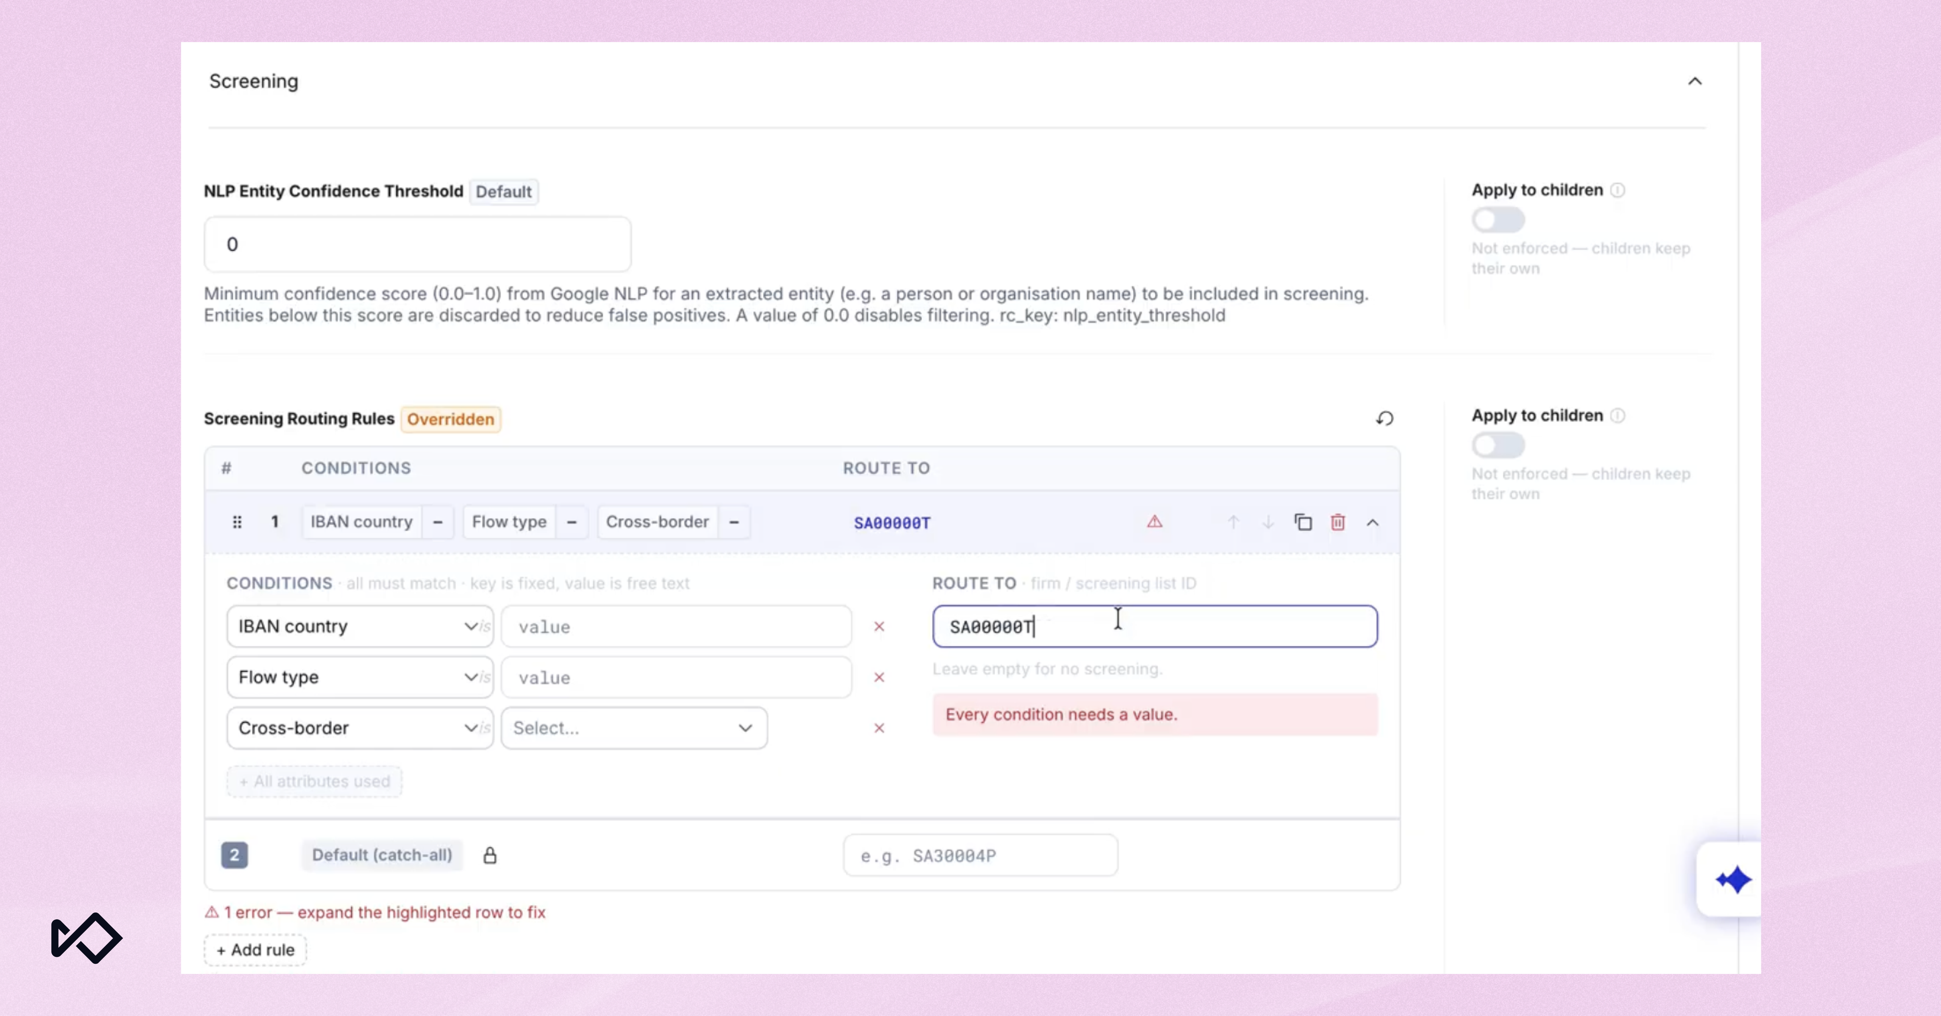The width and height of the screenshot is (1941, 1016).
Task: Click the CONDITIONS column header
Action: [356, 468]
